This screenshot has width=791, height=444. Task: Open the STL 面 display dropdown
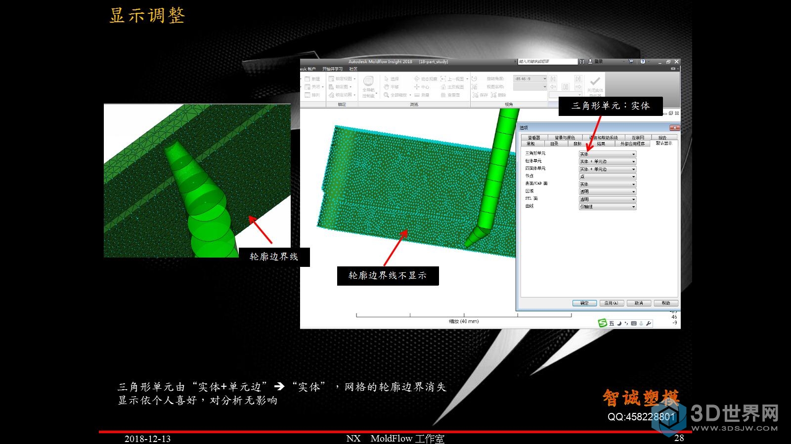click(x=608, y=199)
